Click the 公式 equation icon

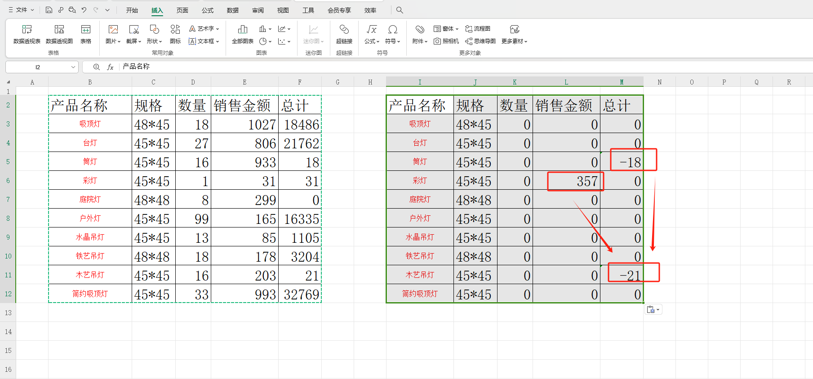click(x=372, y=30)
